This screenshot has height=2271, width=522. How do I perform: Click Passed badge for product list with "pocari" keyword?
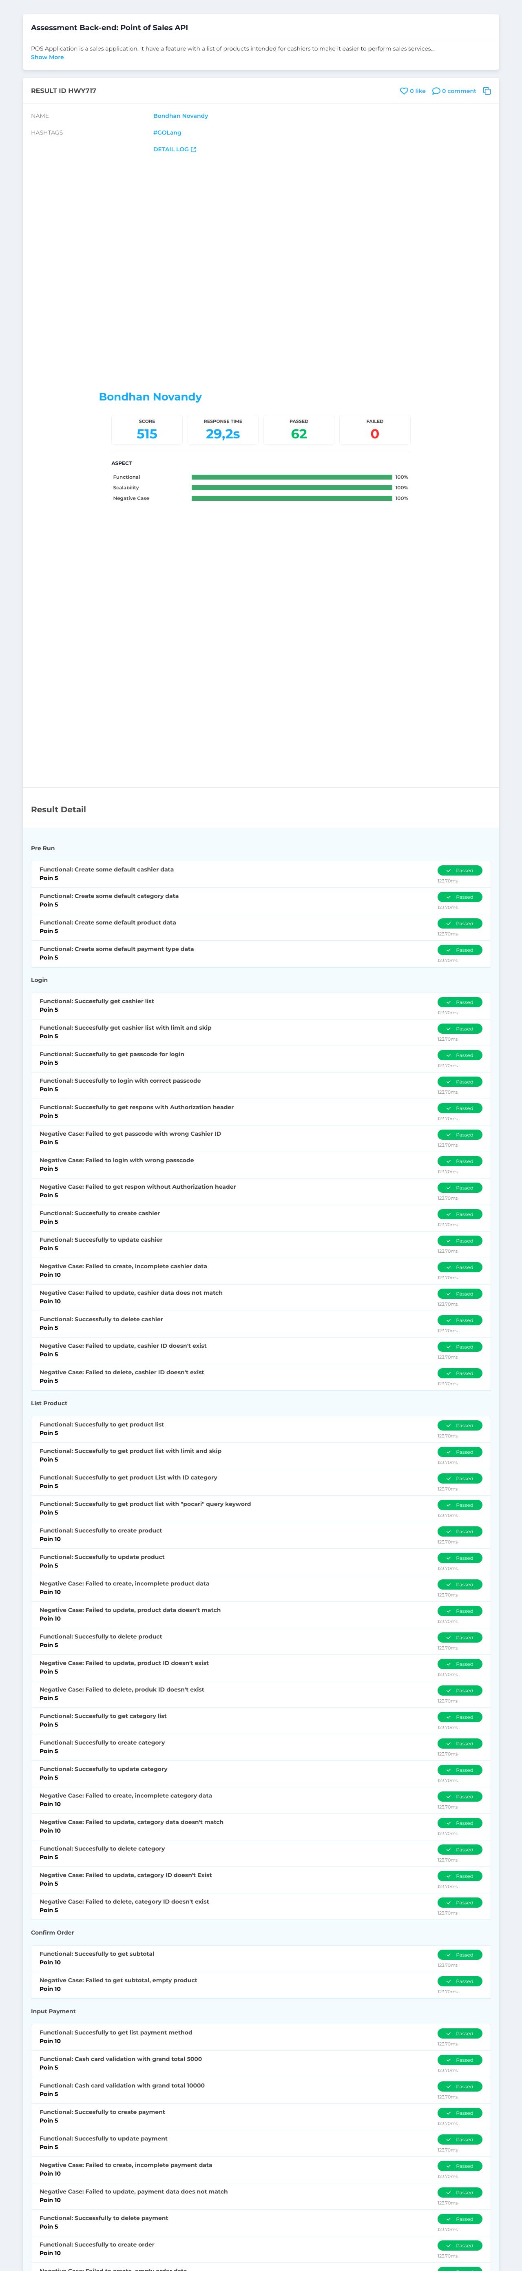(x=459, y=1505)
